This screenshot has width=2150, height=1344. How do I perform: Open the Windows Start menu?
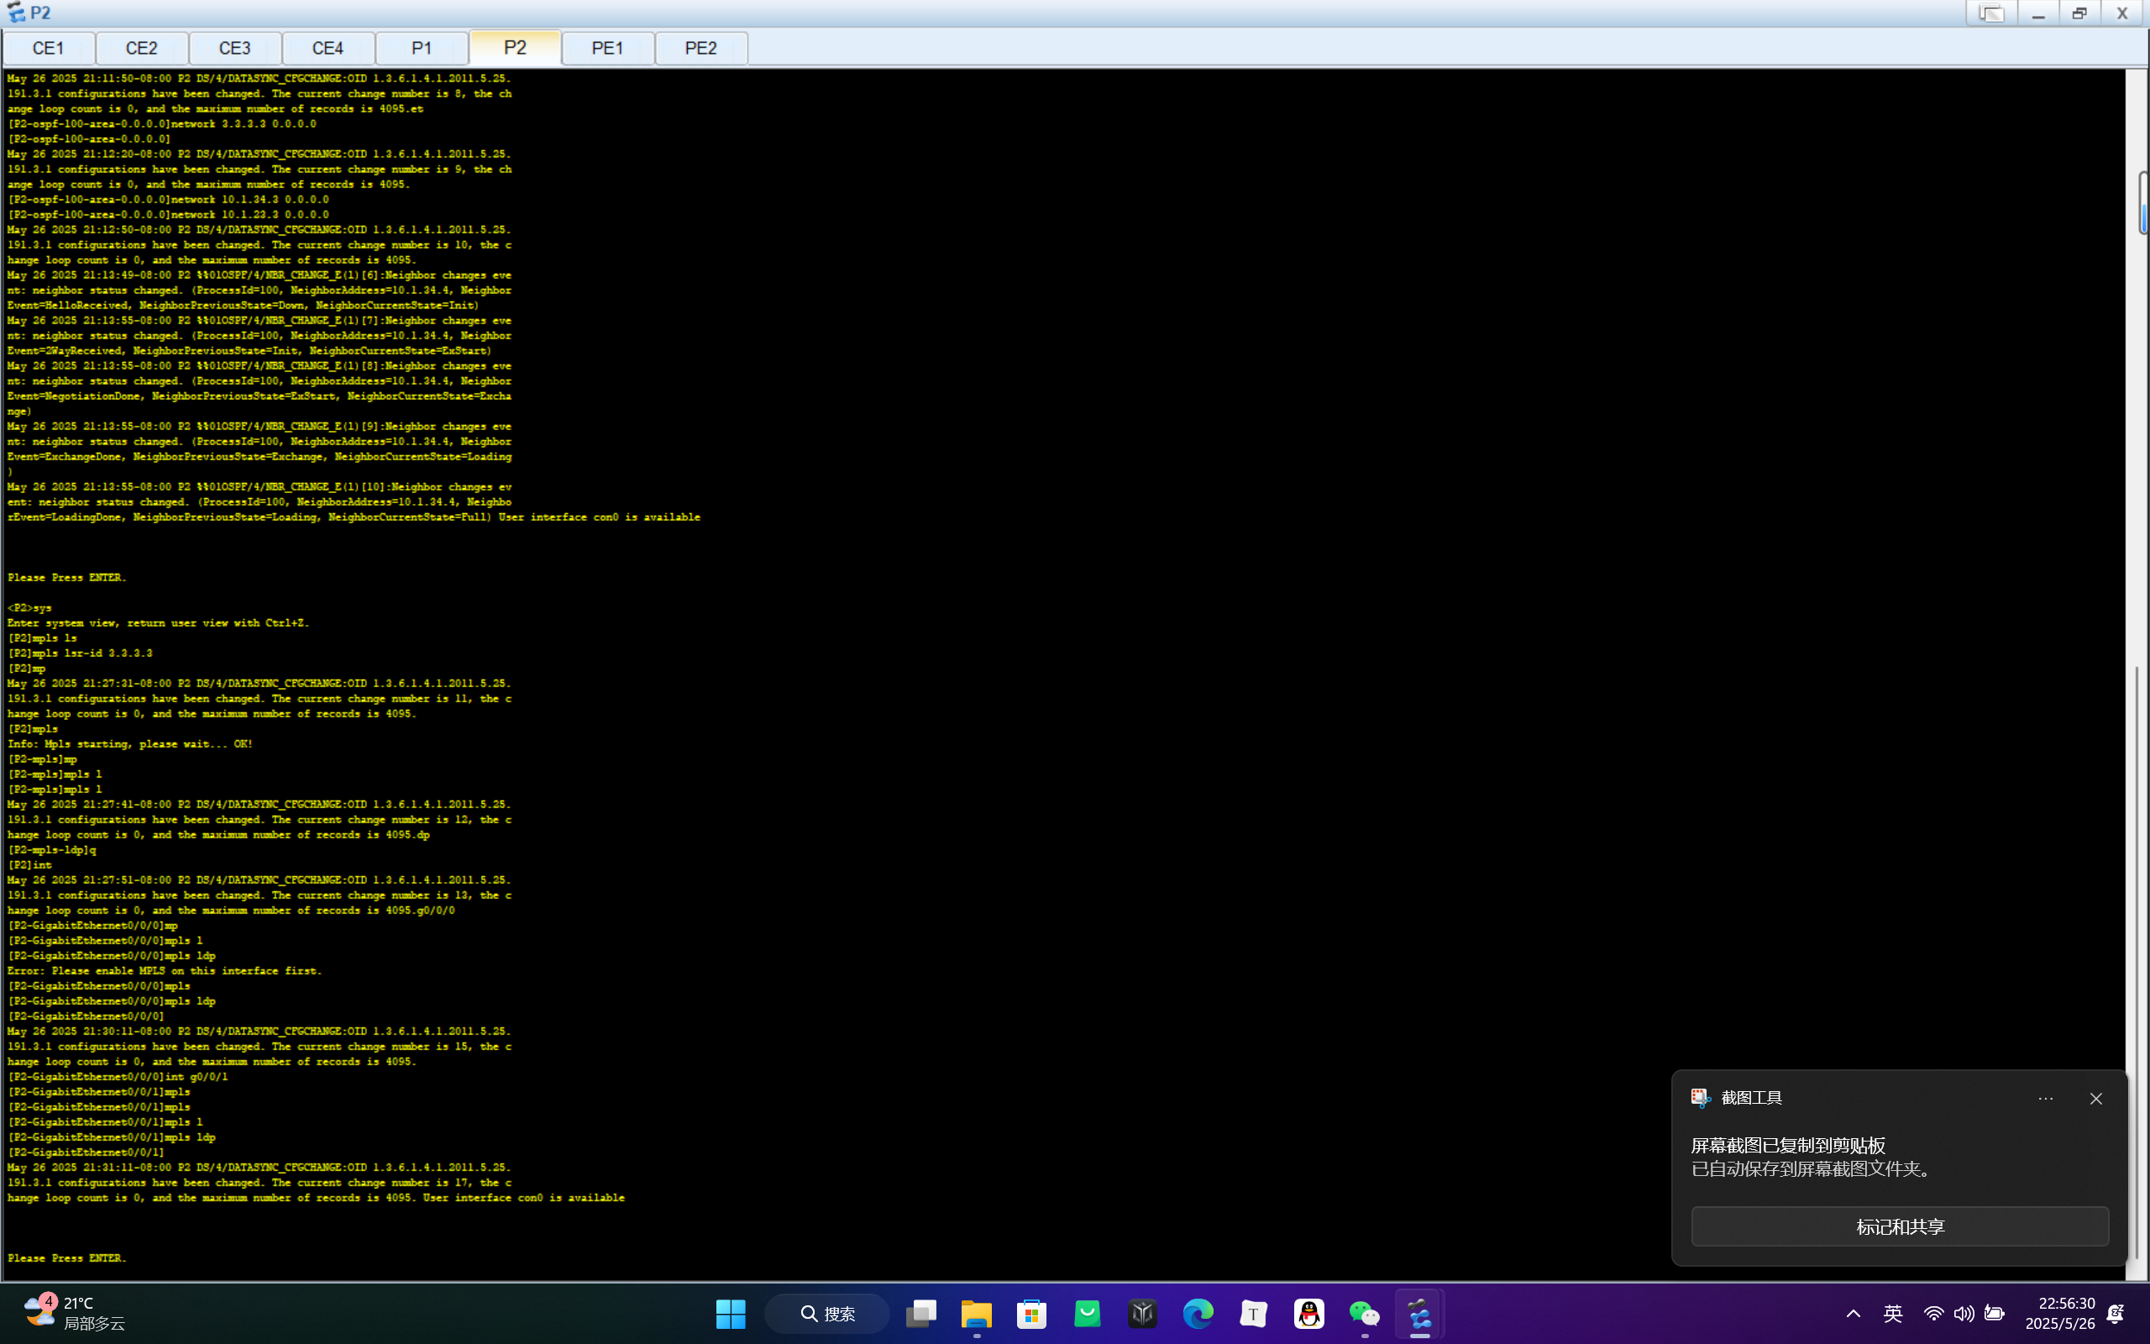(731, 1314)
